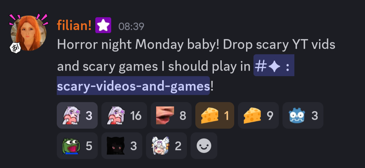
Task: Click the orange-highlighted cheese reaction with count 1
Action: (x=215, y=115)
